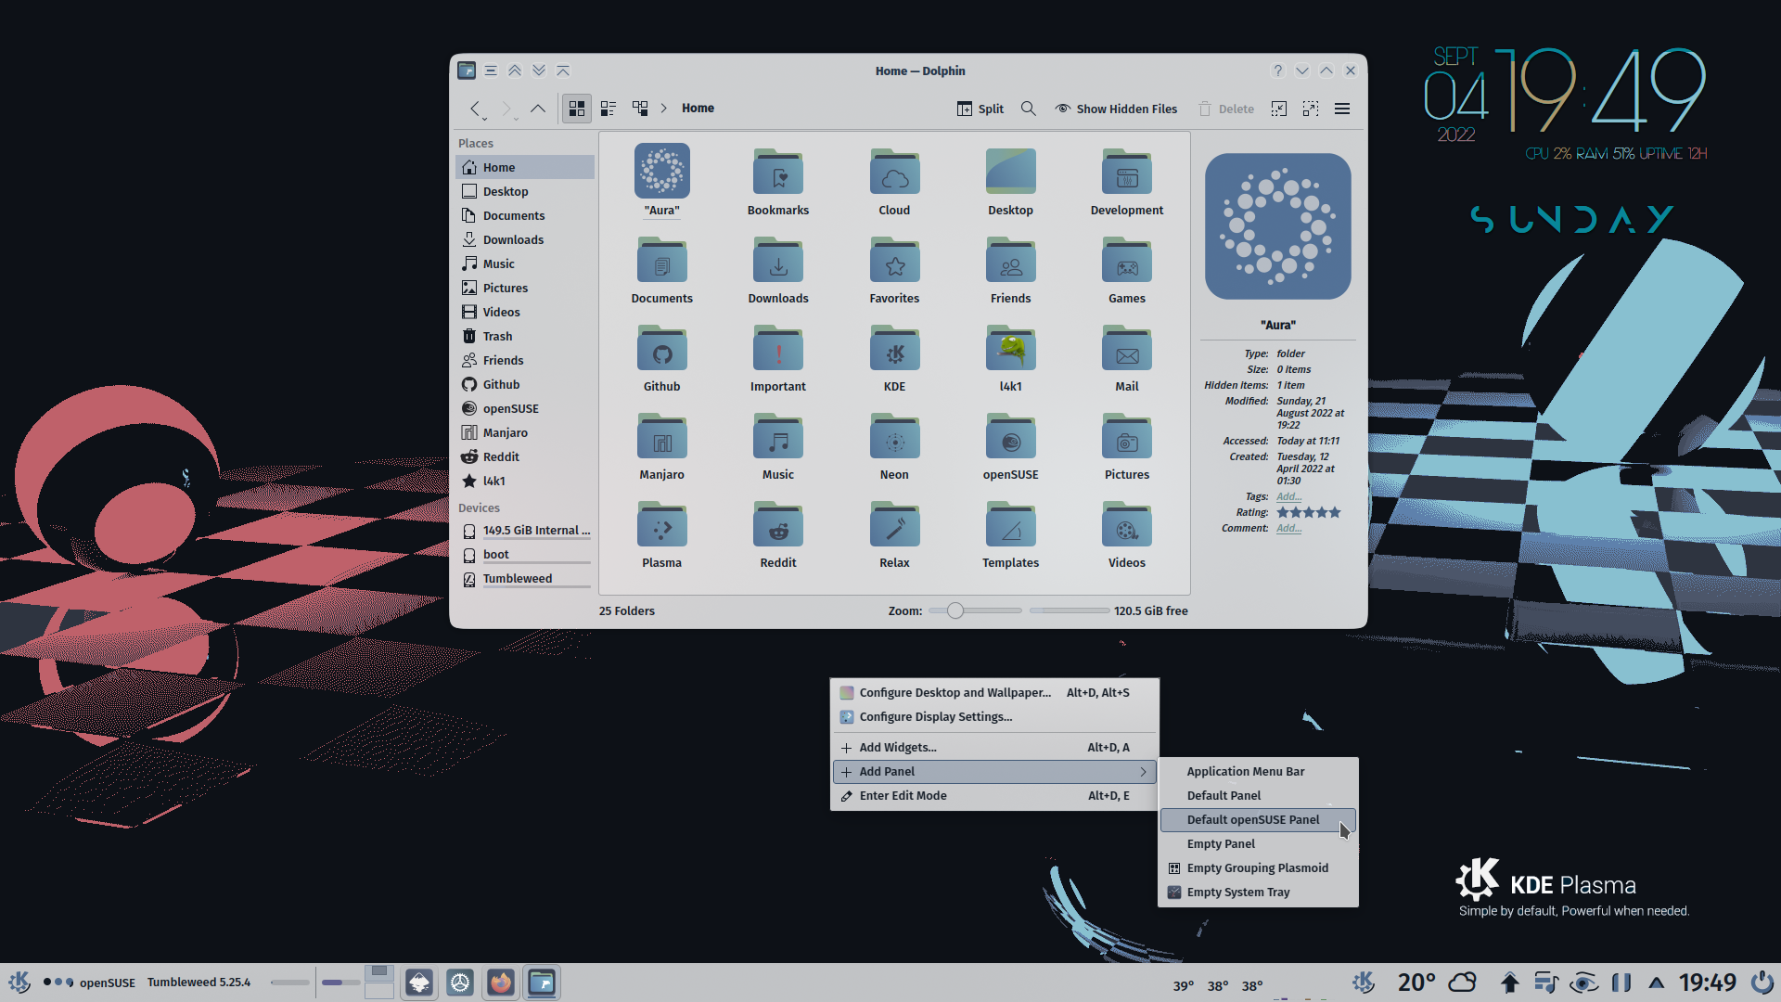Choose Configure Desktop and Wallpaper
This screenshot has height=1002, width=1781.
tap(994, 692)
